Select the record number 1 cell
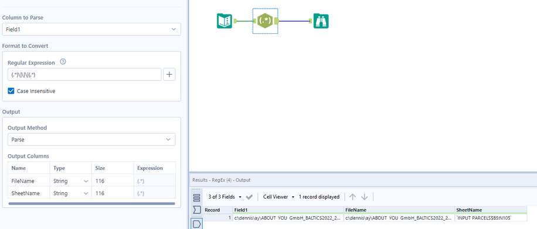The height and width of the screenshot is (229, 537). pos(217,218)
